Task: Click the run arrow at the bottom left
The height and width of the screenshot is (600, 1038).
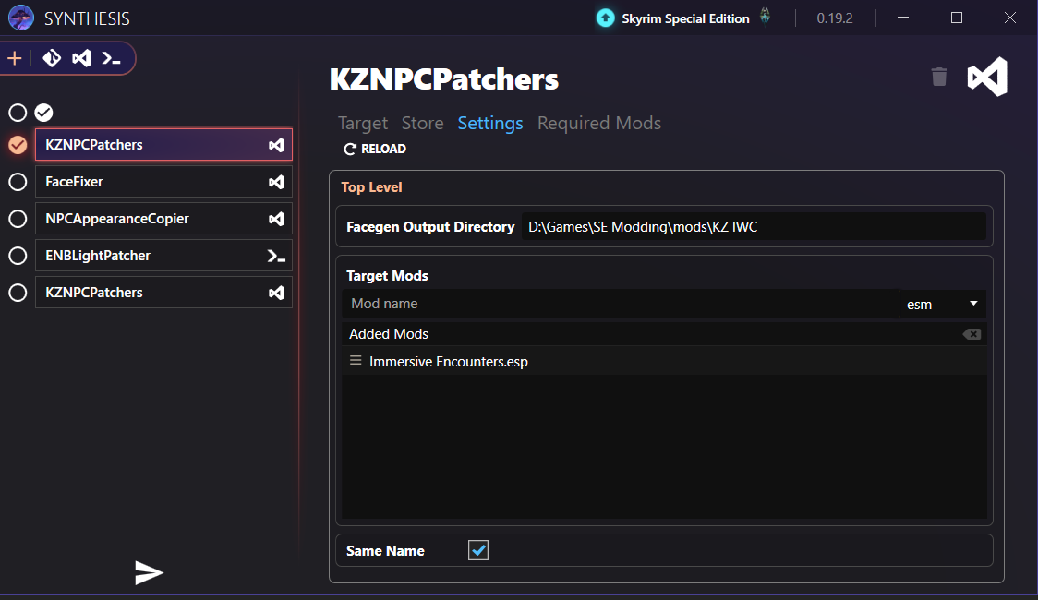Action: (x=150, y=573)
